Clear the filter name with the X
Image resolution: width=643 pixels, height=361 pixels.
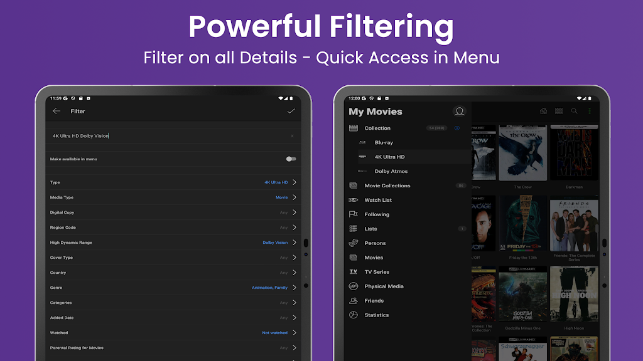pyautogui.click(x=291, y=135)
